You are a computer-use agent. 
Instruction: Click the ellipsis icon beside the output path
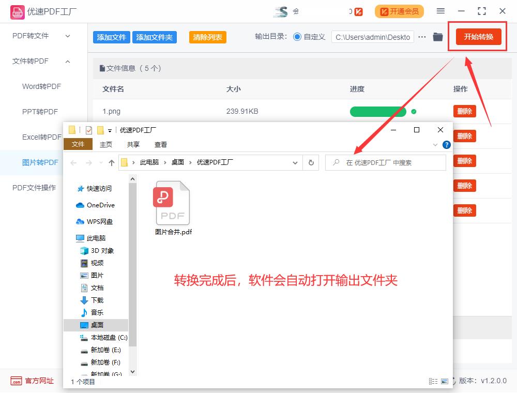point(422,37)
